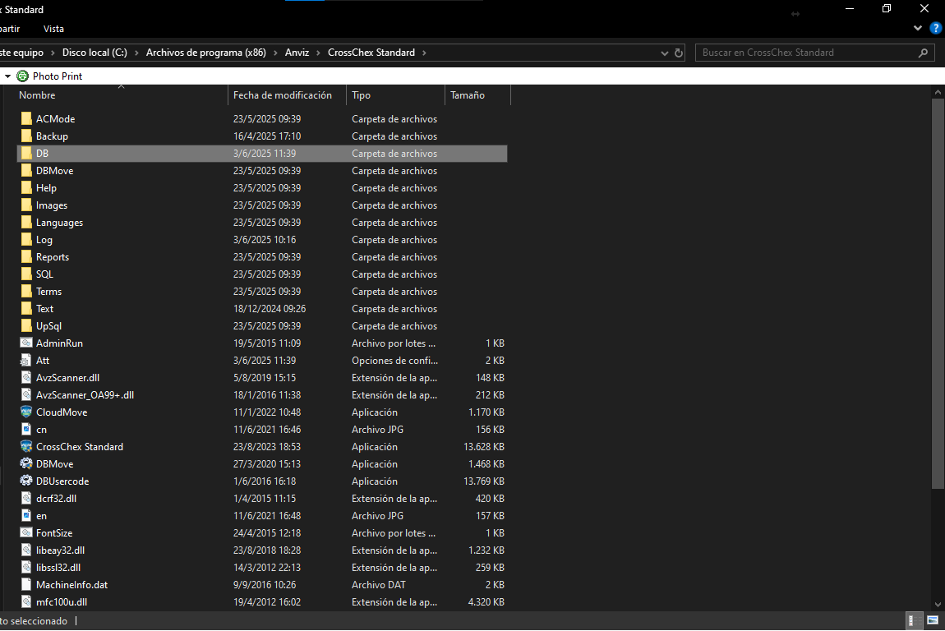Click the Languages folder icon
Viewport: 945px width, 631px height.
tap(26, 223)
